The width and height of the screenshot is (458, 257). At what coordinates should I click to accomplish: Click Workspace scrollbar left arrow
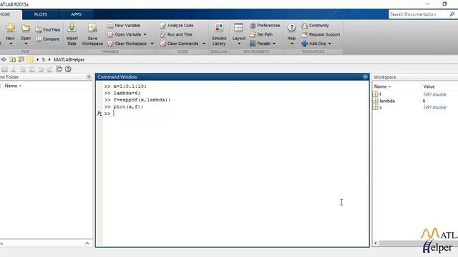click(x=376, y=243)
